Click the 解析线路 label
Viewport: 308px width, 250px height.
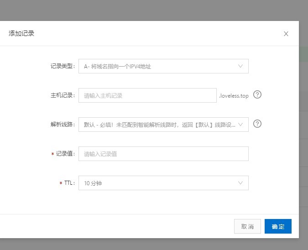click(63, 124)
